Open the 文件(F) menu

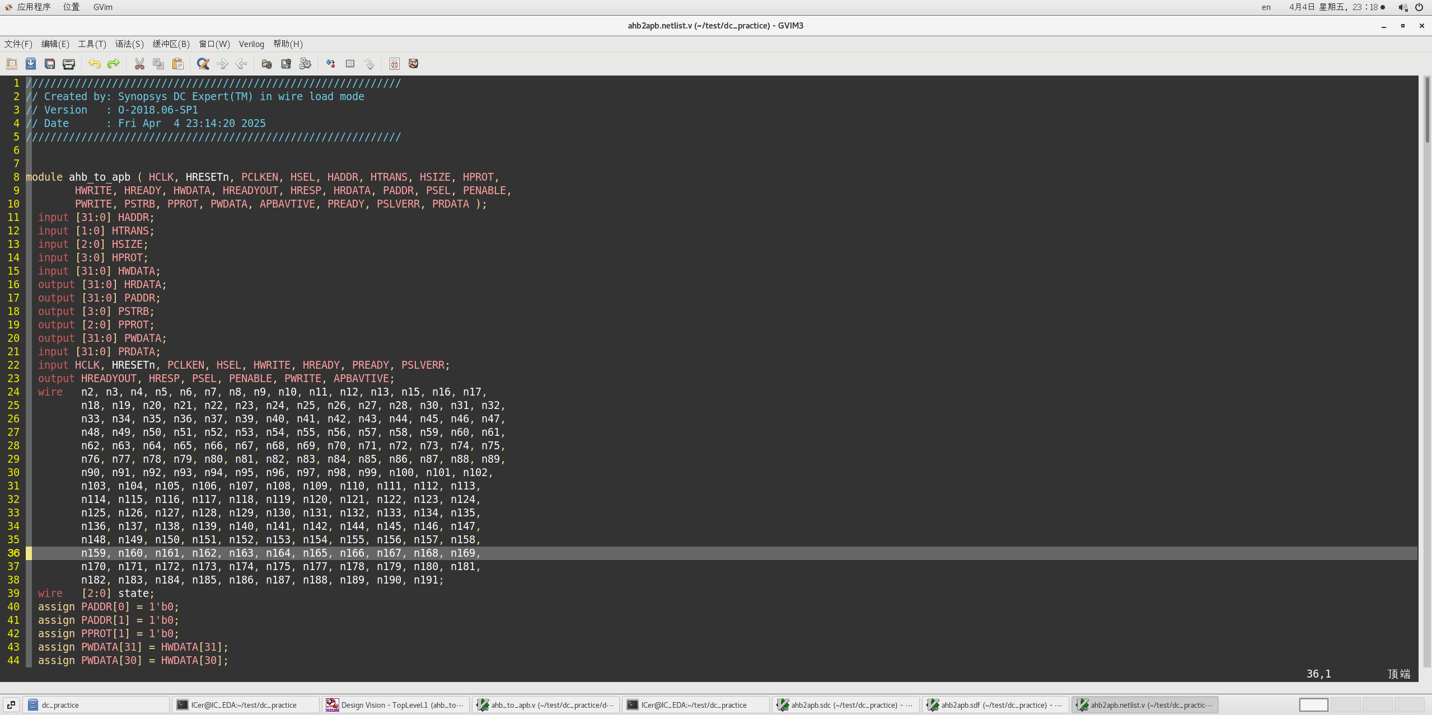pyautogui.click(x=18, y=44)
